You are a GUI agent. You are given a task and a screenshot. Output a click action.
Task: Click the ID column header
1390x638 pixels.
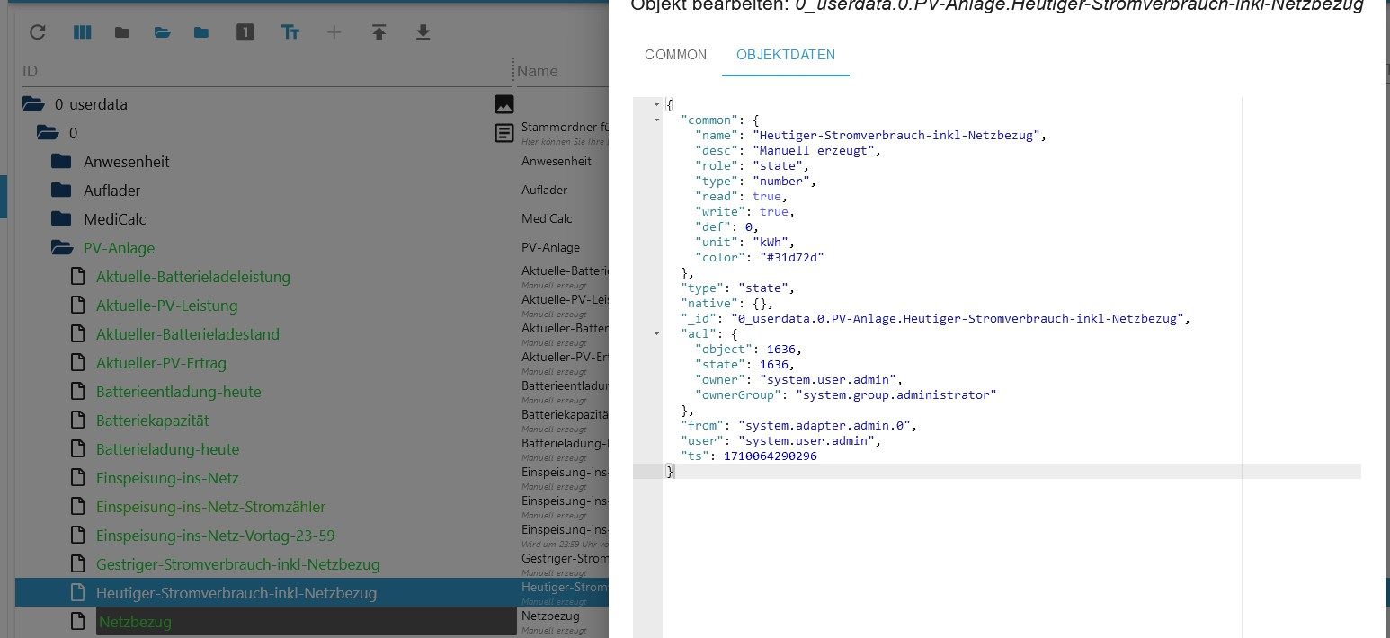point(30,71)
